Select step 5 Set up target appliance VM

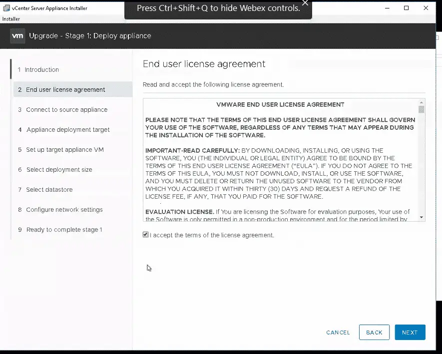[61, 150]
